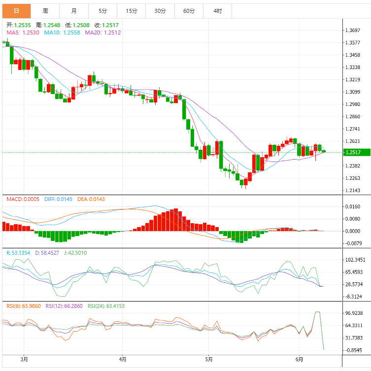Open the 4时 timeframe tab
The image size is (371, 371).
click(218, 11)
